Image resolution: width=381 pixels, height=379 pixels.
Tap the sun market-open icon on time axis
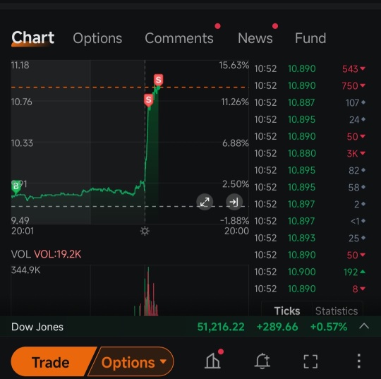pyautogui.click(x=145, y=231)
